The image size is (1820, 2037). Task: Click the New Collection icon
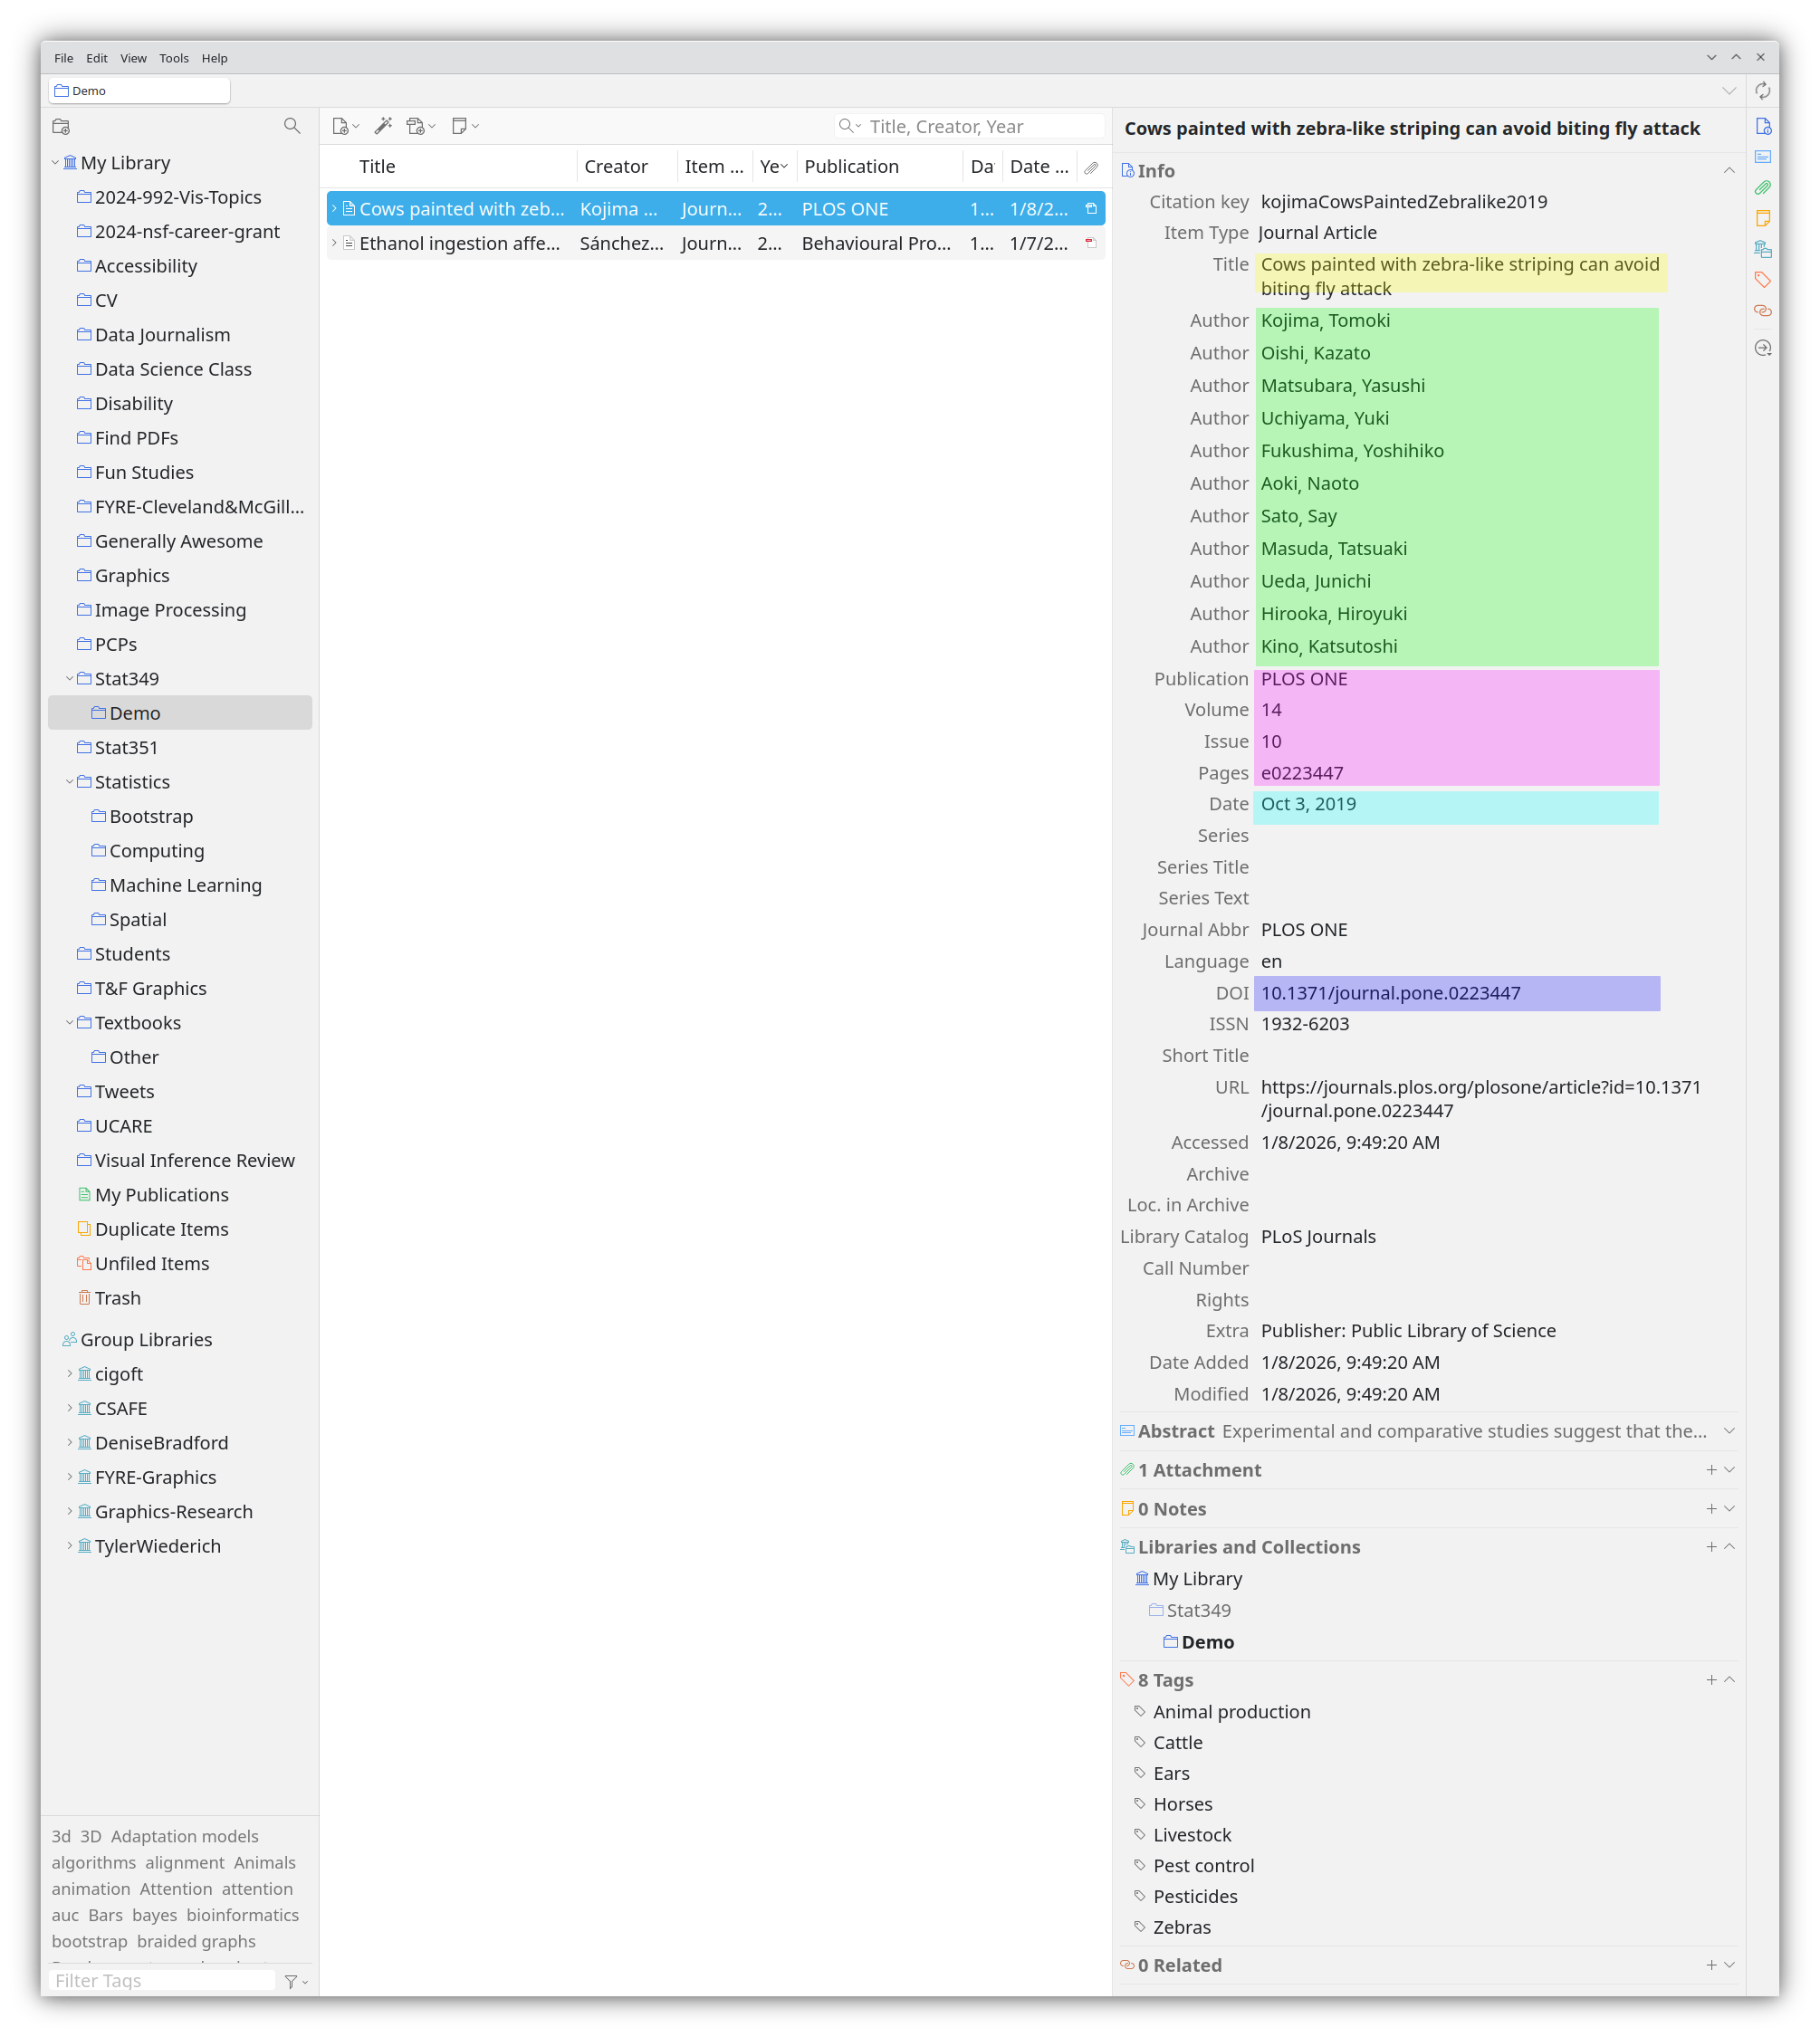tap(61, 127)
